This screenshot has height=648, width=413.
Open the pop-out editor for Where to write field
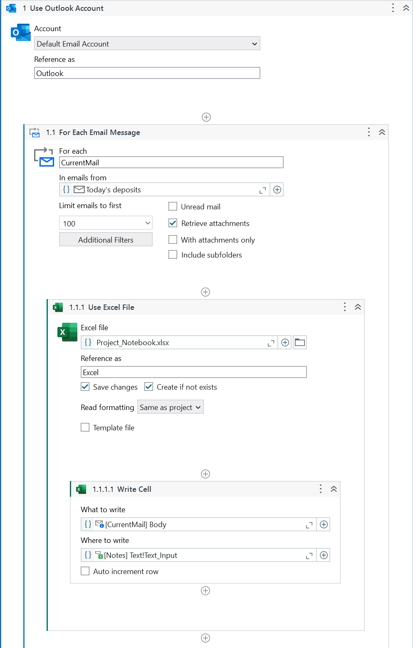pos(309,555)
